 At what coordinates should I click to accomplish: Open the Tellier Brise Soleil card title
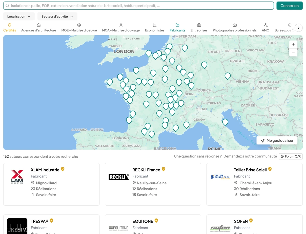250,170
